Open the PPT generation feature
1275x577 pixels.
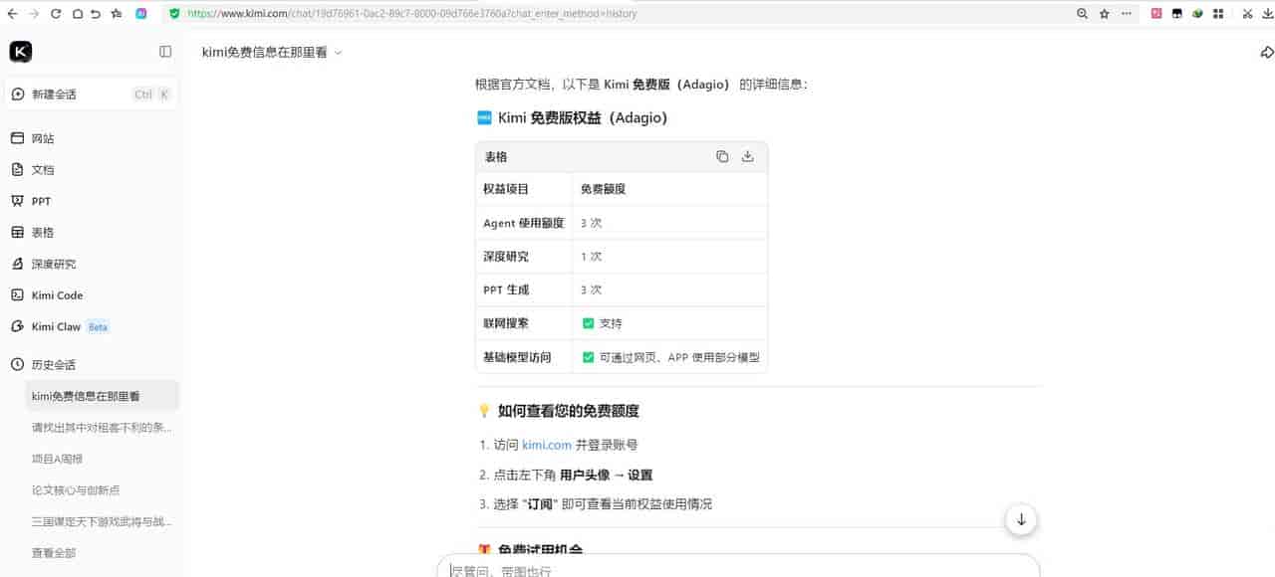click(41, 200)
